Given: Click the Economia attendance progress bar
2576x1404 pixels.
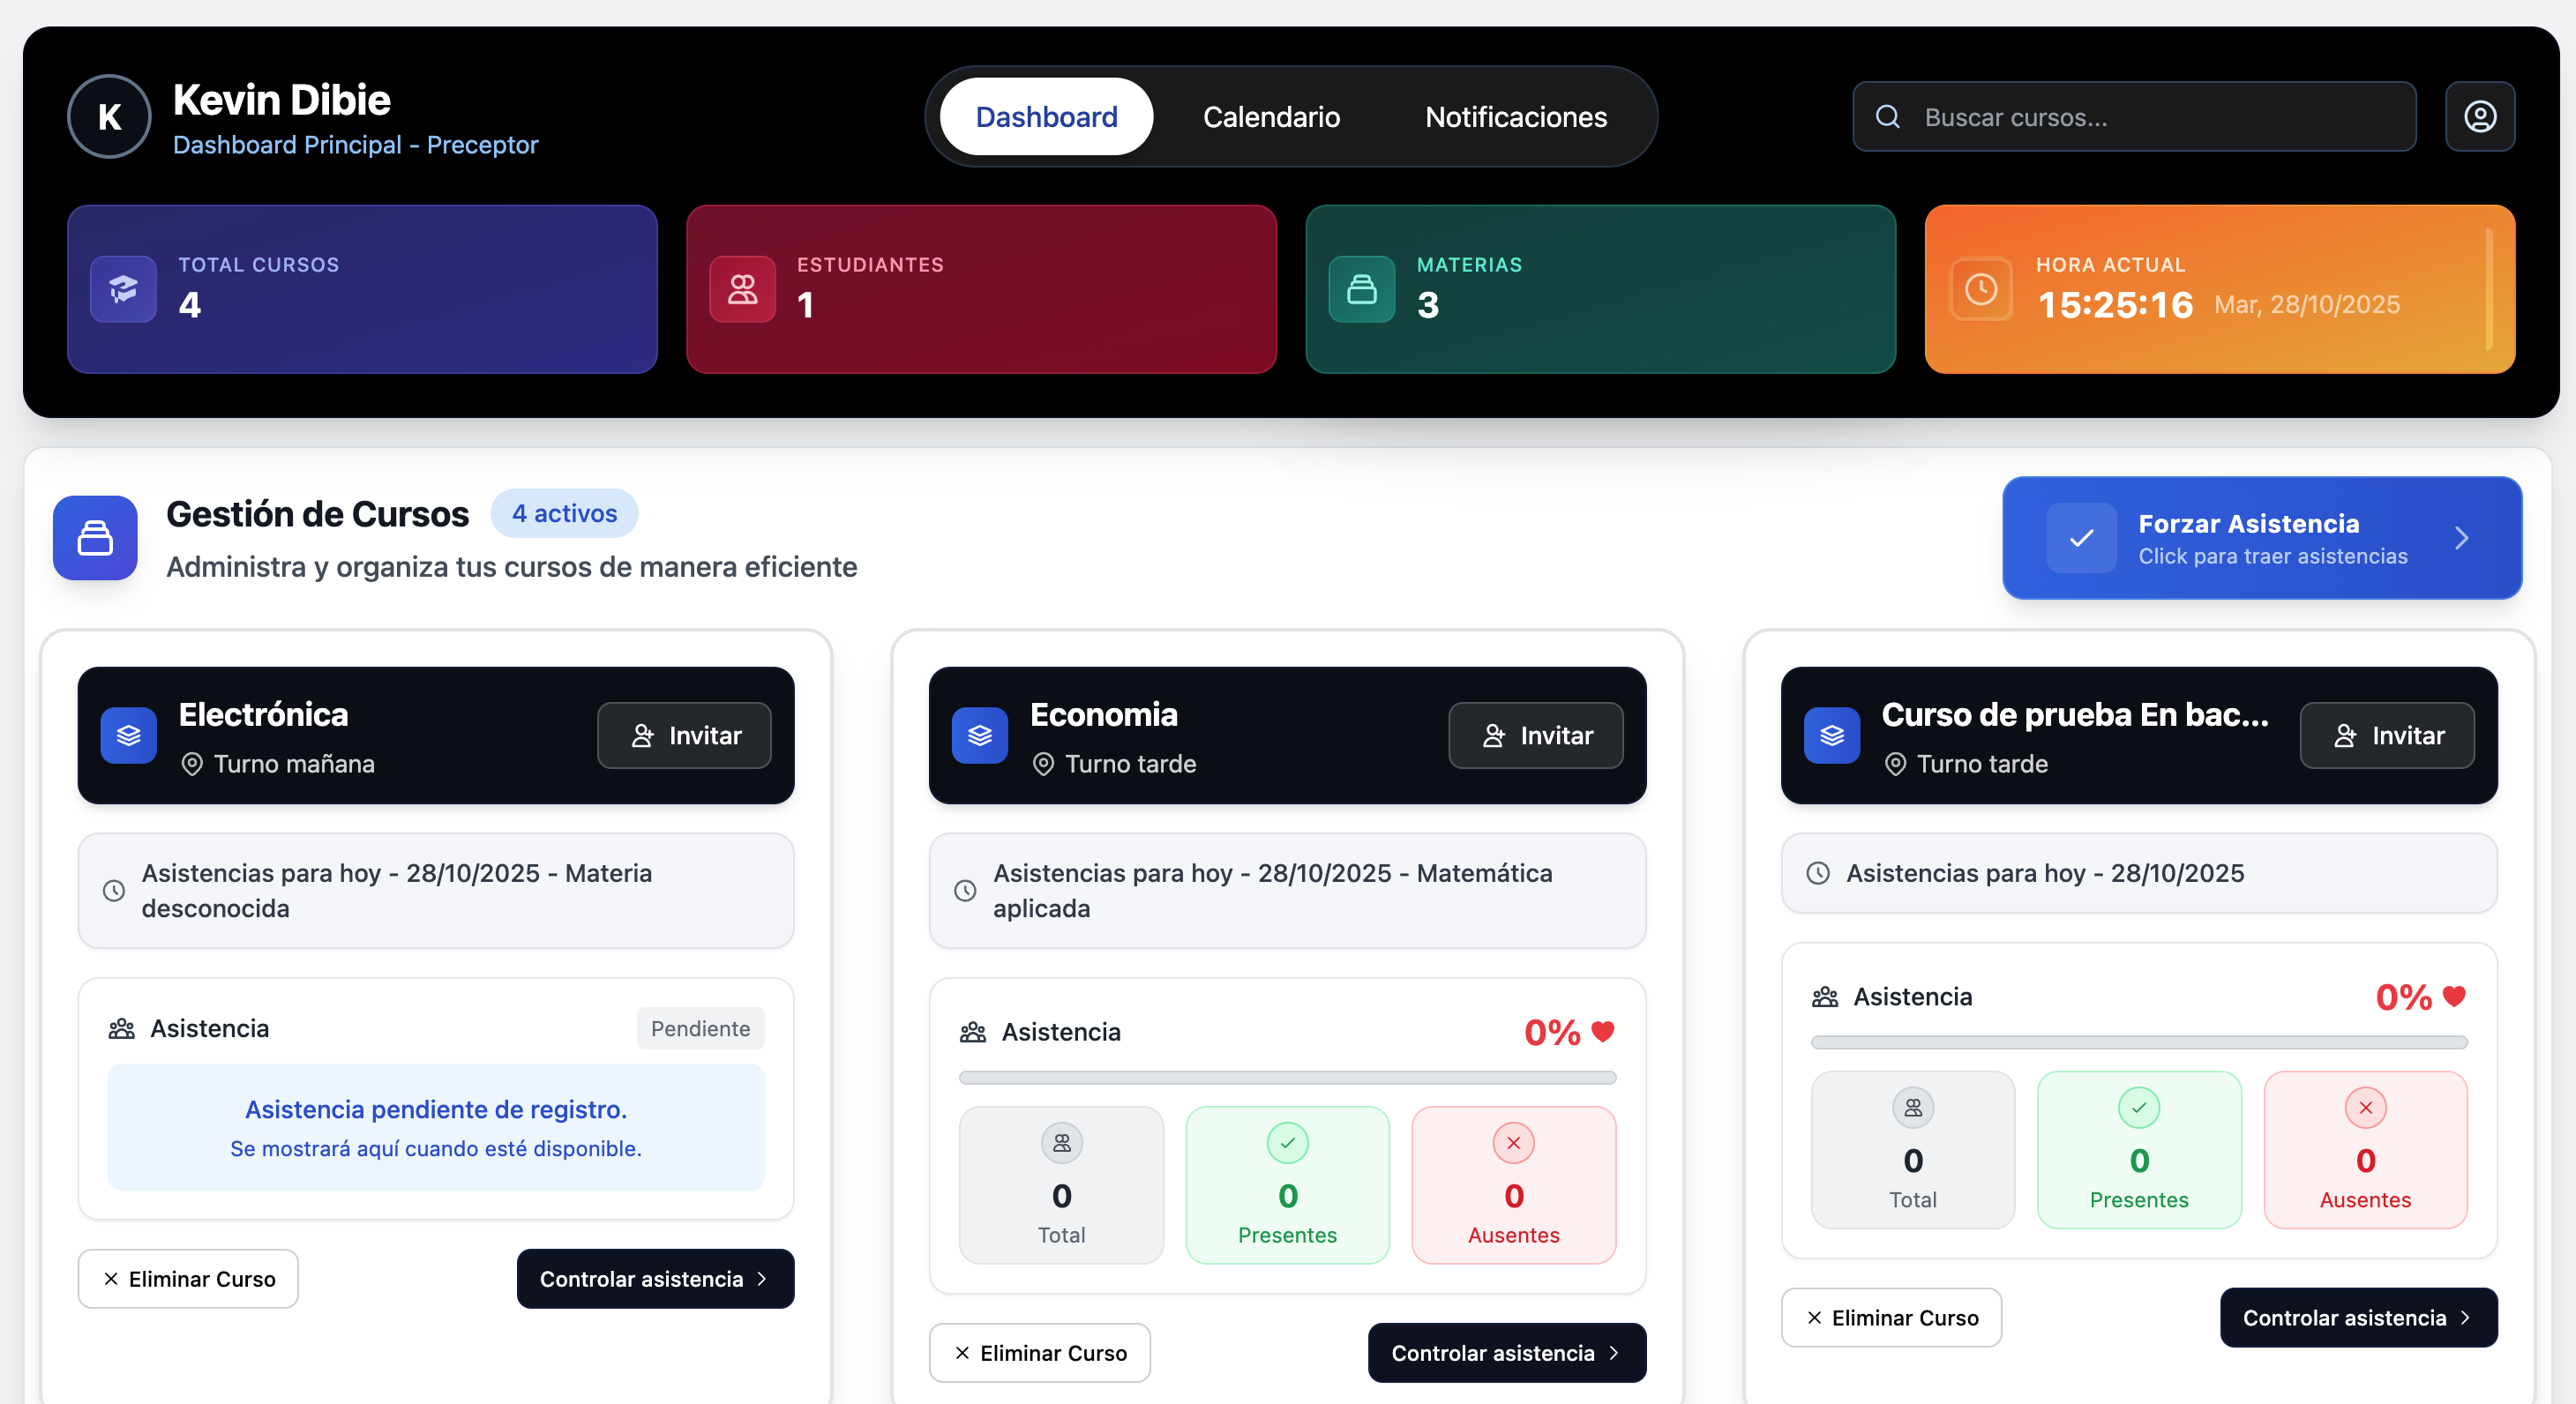Looking at the screenshot, I should (1287, 1077).
